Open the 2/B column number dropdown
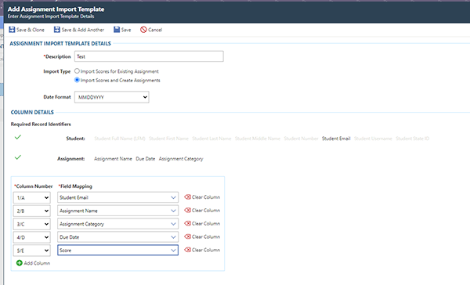The height and width of the screenshot is (285, 470). 32,211
